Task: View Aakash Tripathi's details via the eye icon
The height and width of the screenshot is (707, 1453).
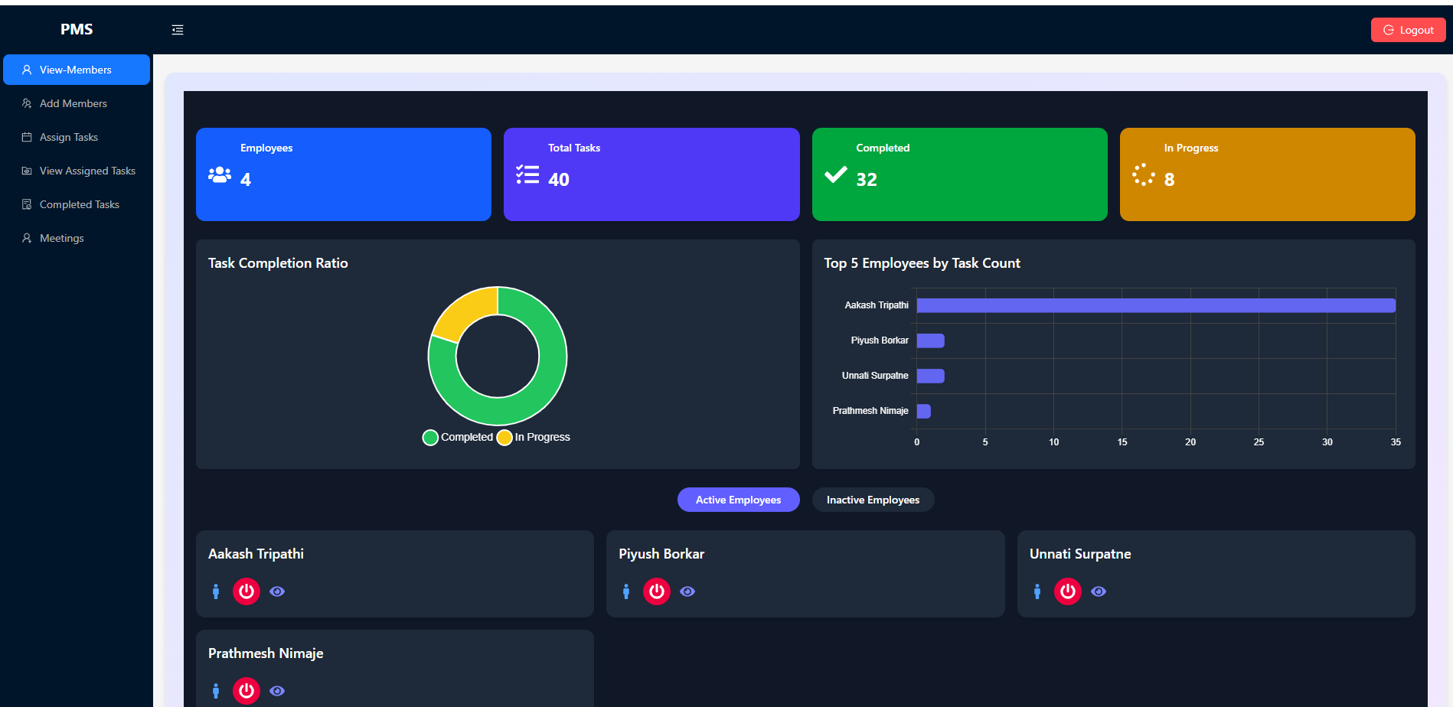Action: pos(277,591)
